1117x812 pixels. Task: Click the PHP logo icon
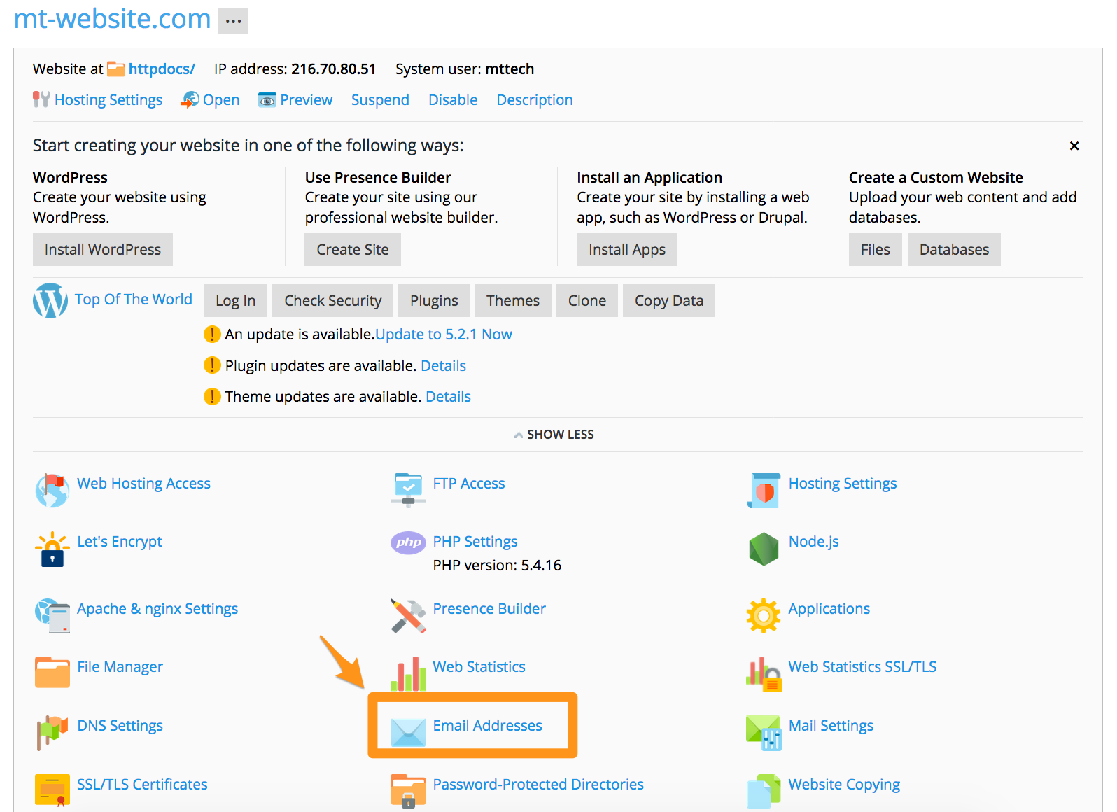[408, 542]
